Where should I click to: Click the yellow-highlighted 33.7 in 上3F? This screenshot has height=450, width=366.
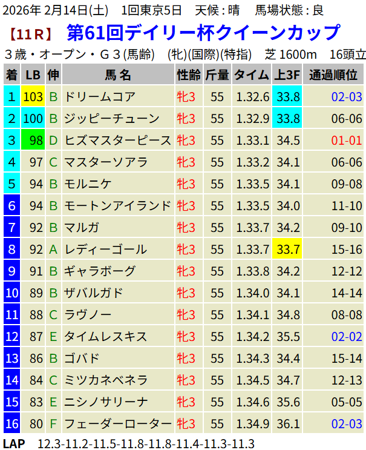(x=287, y=250)
